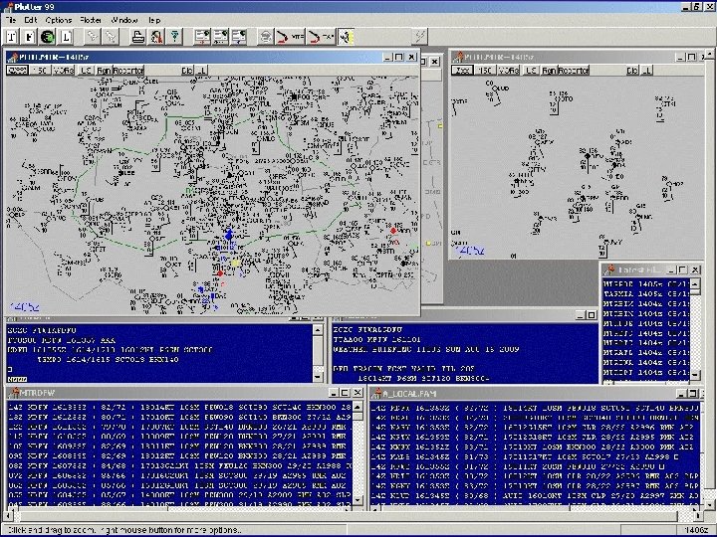Click the 1406z time in status bar
Screen dimensions: 717x537
695,530
